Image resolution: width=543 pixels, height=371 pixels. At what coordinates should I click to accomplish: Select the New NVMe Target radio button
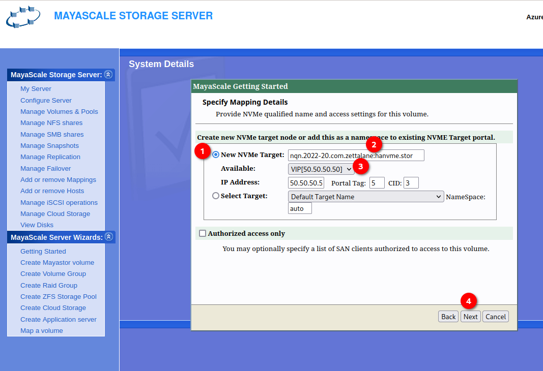216,154
